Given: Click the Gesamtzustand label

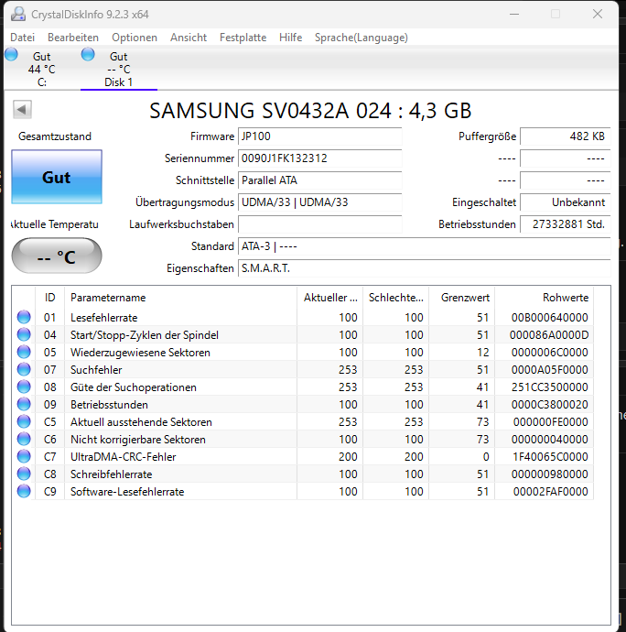Looking at the screenshot, I should pyautogui.click(x=55, y=136).
